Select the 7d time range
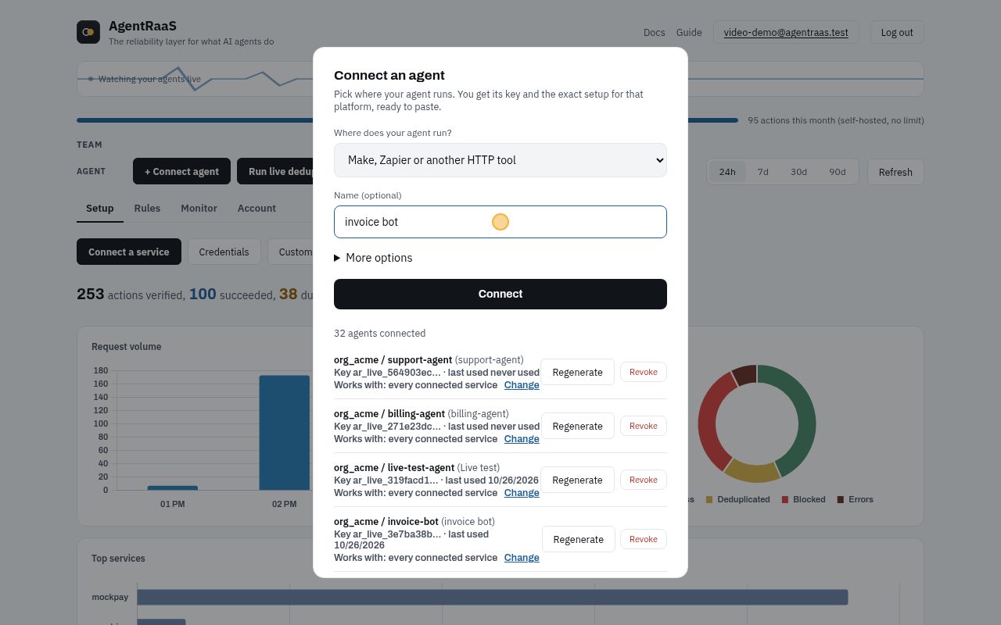This screenshot has width=1001, height=625. [x=763, y=172]
